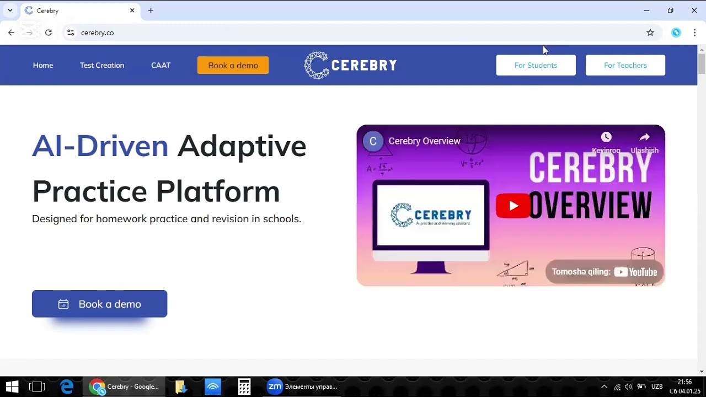Open site information icon in address bar
The width and height of the screenshot is (706, 397).
[70, 33]
